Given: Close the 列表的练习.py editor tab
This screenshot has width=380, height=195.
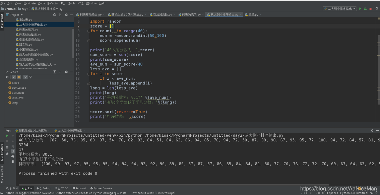Looking at the screenshot, I should (x=203, y=15).
